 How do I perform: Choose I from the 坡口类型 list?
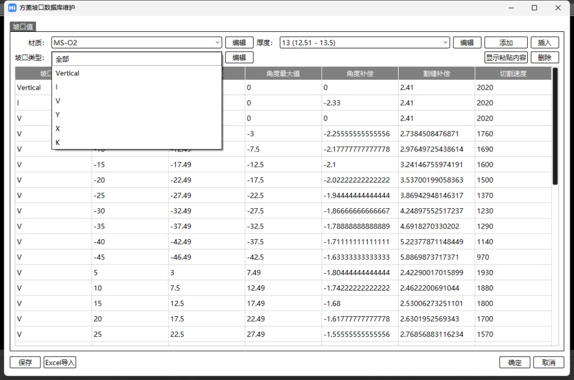[137, 87]
